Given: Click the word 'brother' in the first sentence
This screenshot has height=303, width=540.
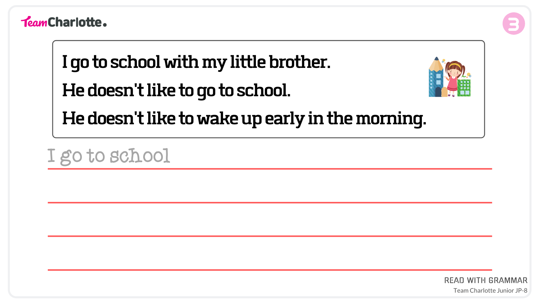Looking at the screenshot, I should click(298, 62).
